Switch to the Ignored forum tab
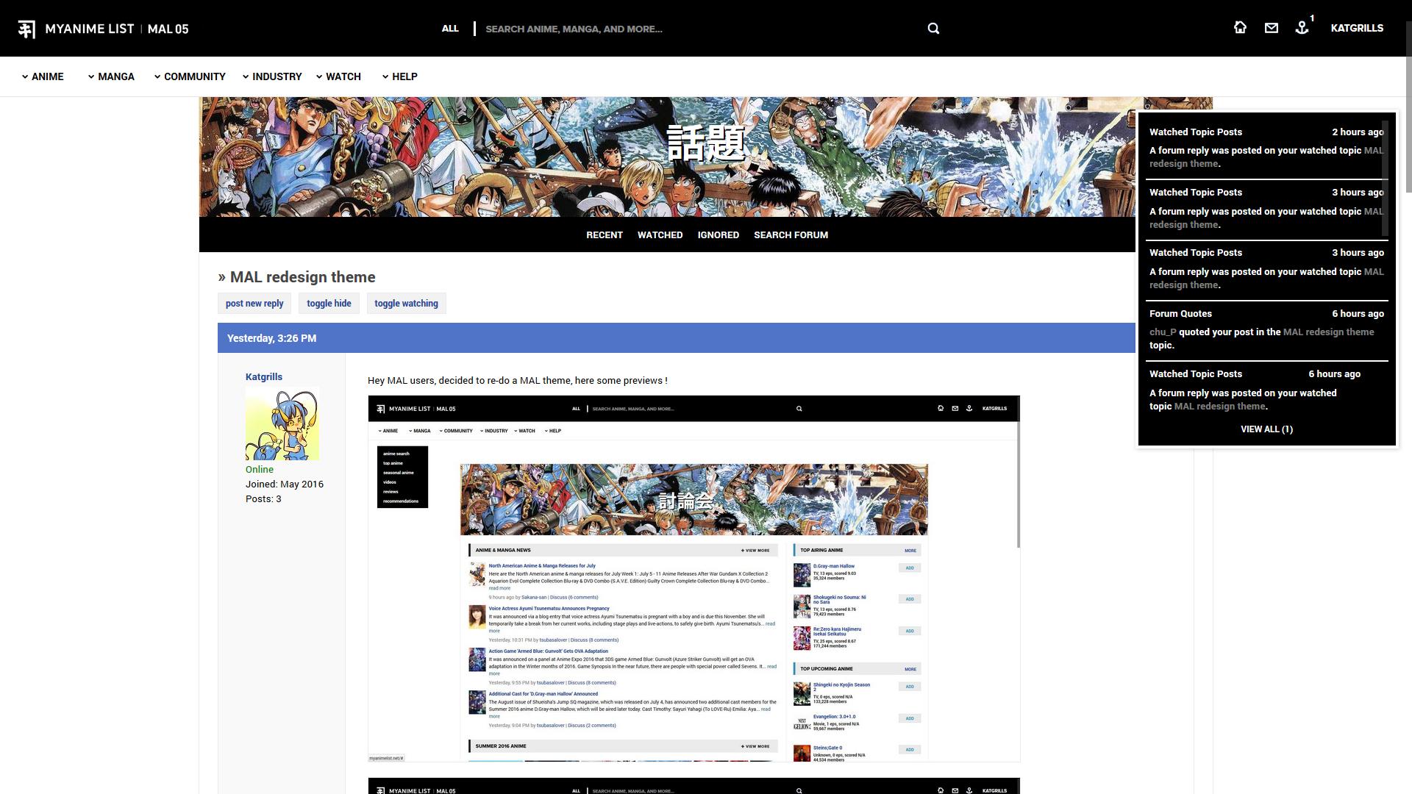The height and width of the screenshot is (794, 1412). coord(719,235)
